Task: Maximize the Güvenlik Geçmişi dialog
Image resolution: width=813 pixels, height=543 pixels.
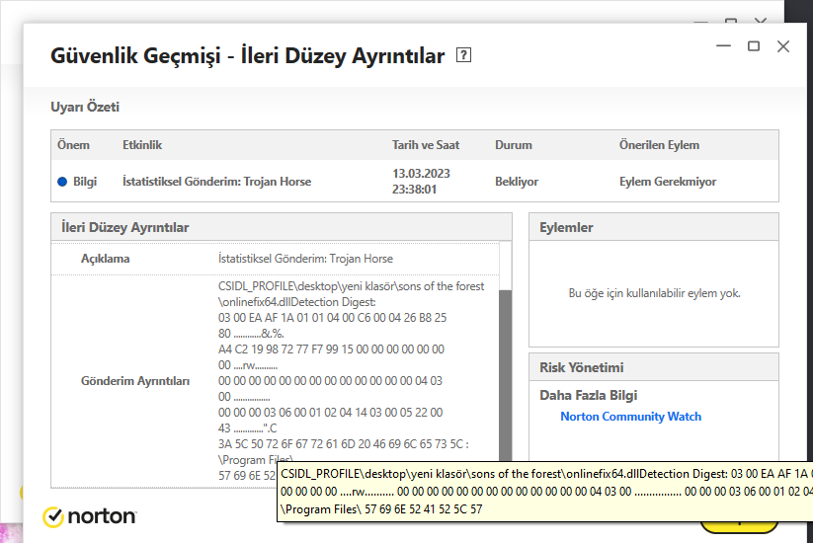Action: click(754, 46)
